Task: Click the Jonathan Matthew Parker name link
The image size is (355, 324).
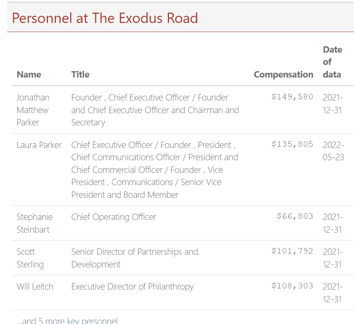Action: tap(33, 110)
